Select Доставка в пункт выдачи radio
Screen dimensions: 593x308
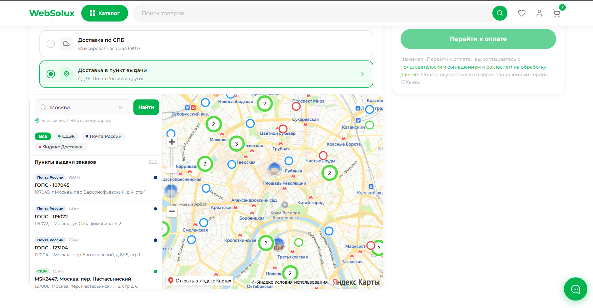coord(51,74)
